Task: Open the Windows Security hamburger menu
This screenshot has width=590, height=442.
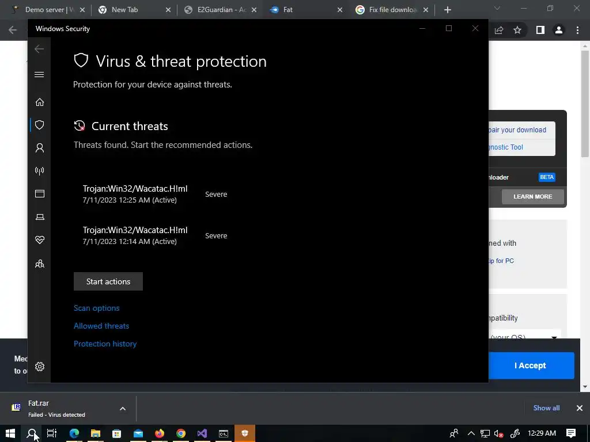Action: 39,74
